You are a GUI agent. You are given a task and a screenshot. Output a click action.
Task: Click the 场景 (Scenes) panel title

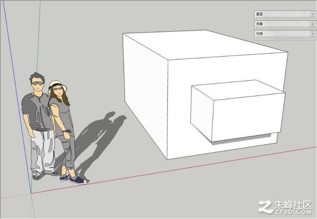[x=259, y=24]
